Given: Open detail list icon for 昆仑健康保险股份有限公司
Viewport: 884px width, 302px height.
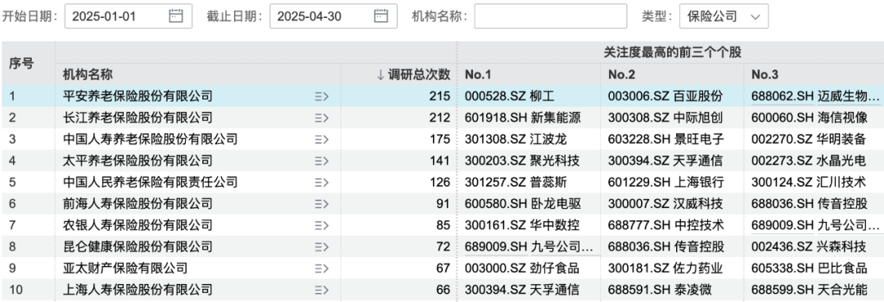Looking at the screenshot, I should coord(322,246).
